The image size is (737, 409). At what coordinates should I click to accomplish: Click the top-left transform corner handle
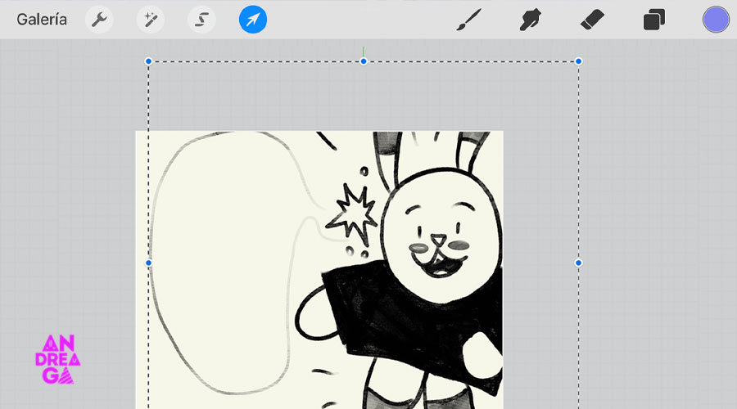point(148,61)
